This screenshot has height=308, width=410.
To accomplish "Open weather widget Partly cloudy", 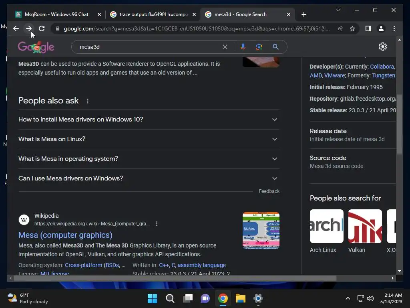I will tap(28, 298).
